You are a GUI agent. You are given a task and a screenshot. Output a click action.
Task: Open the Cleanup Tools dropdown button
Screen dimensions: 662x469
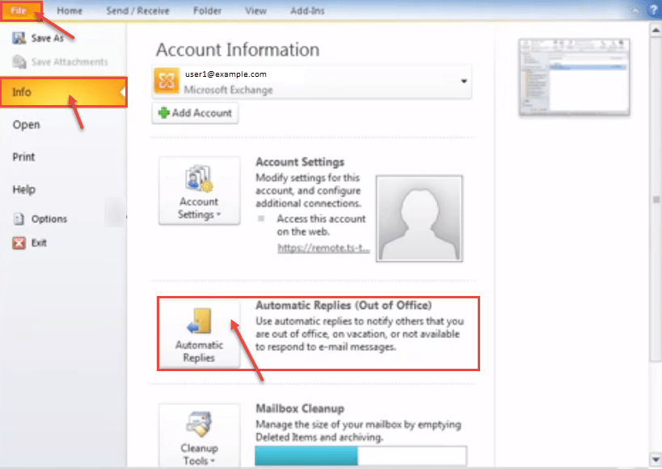click(200, 435)
